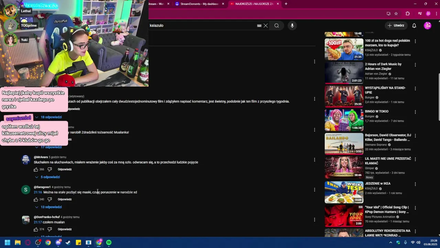The image size is (440, 248).
Task: Like the @MrAvars comment
Action: tap(36, 169)
